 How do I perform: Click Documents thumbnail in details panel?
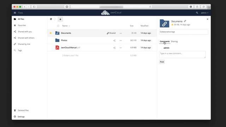164,23
